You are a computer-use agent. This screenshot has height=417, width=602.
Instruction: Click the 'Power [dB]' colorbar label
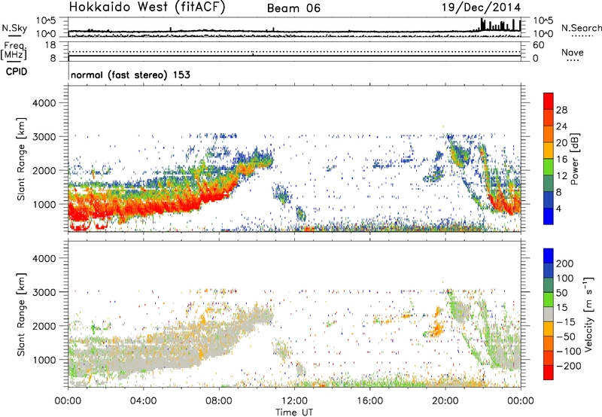coord(574,159)
